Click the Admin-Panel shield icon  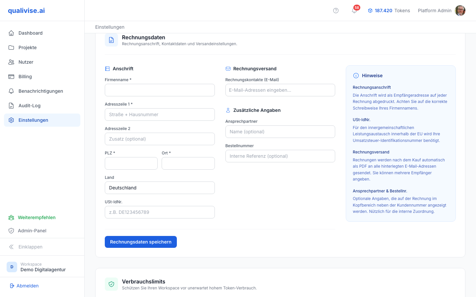pos(11,231)
